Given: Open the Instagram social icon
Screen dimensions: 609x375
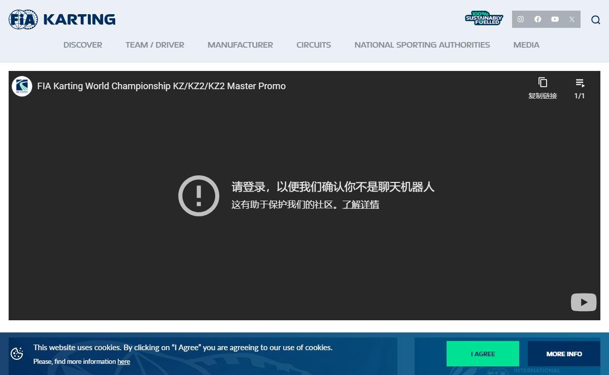Looking at the screenshot, I should [520, 19].
